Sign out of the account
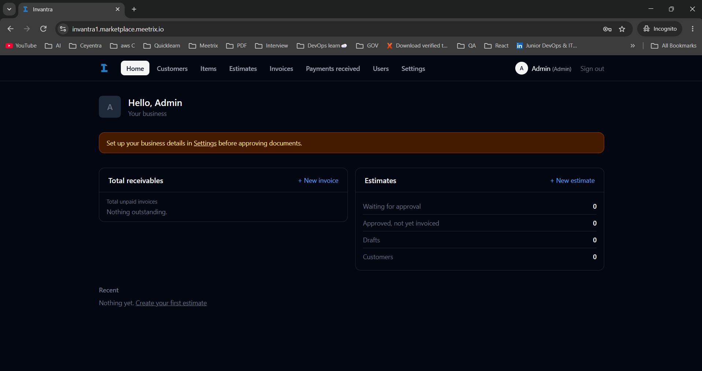 tap(592, 69)
